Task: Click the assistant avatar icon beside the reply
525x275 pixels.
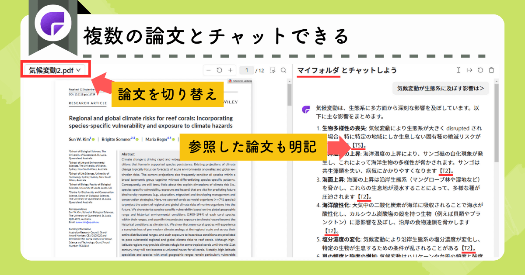Action: click(305, 109)
